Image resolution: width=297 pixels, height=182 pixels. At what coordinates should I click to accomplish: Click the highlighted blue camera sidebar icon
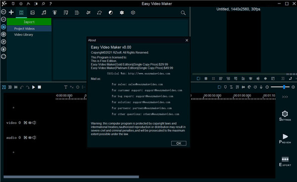click(3, 27)
